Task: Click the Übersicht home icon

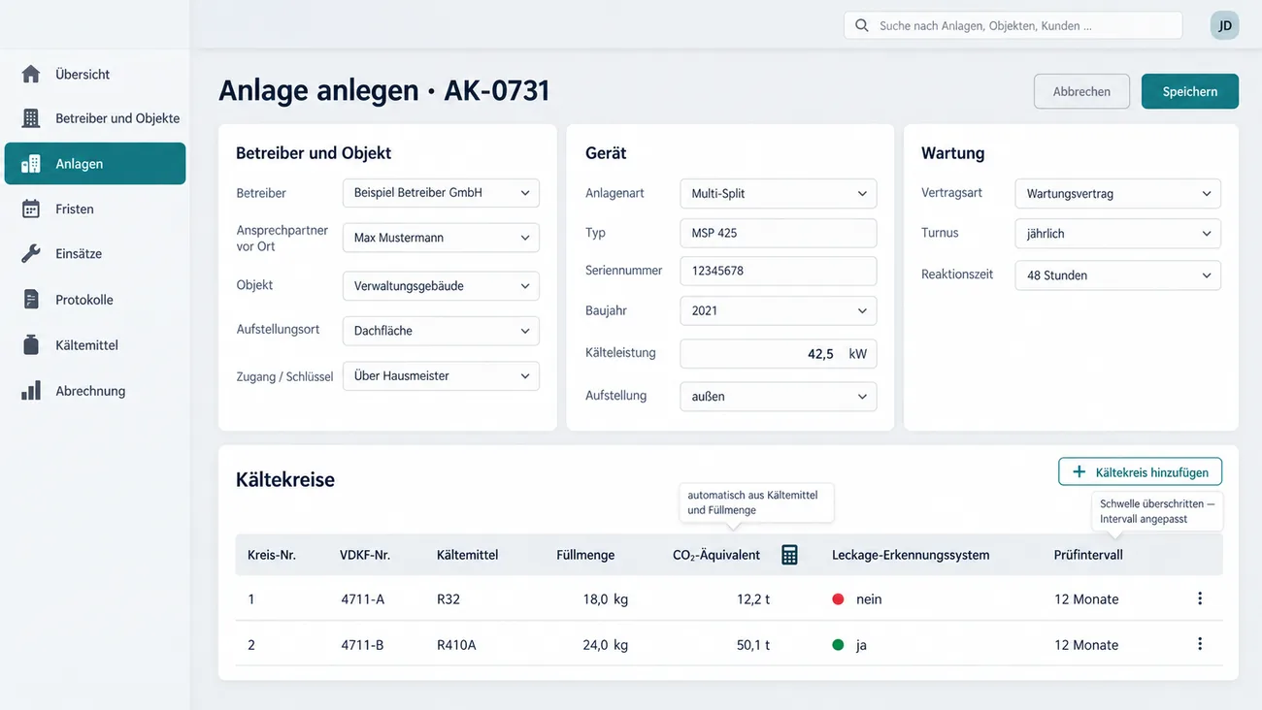Action: pos(31,74)
